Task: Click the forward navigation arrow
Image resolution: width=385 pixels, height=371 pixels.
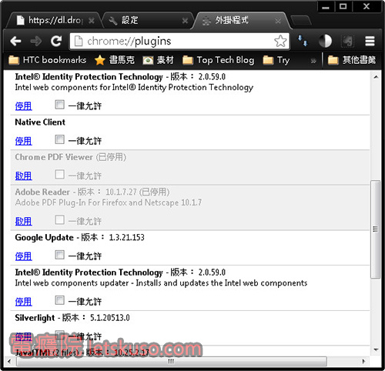Action: tap(35, 41)
